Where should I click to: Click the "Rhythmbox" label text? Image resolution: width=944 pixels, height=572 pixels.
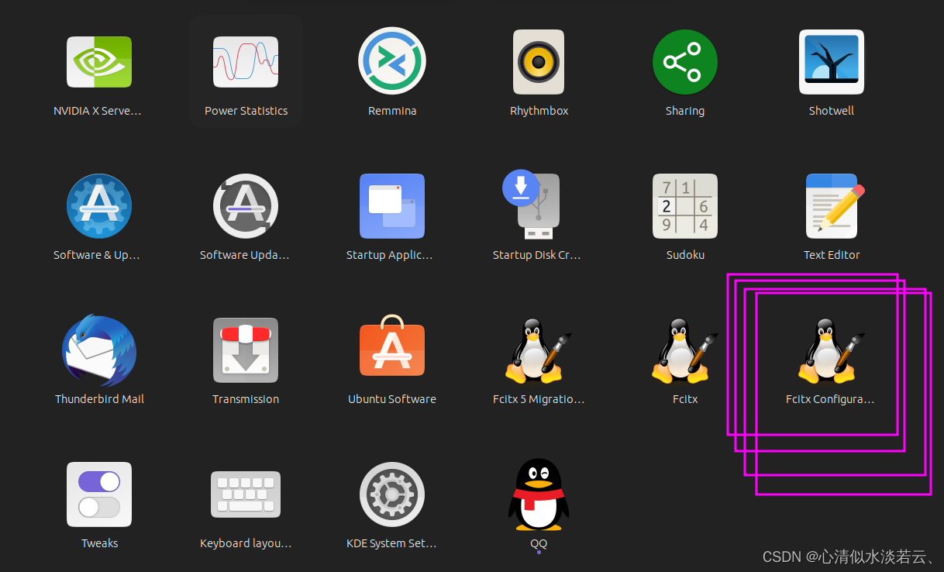point(539,111)
